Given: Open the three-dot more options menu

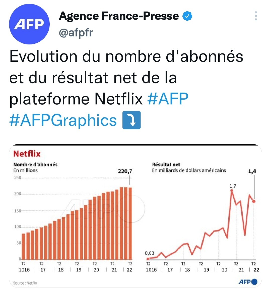Looking at the screenshot, I should pyautogui.click(x=256, y=16).
